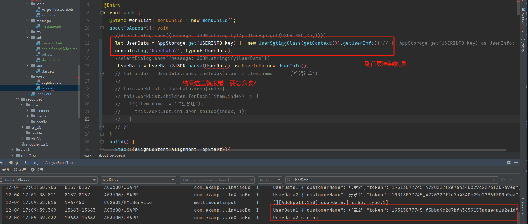The height and width of the screenshot is (224, 528).
Task: Switch to FaultLog tab
Action: point(32,163)
